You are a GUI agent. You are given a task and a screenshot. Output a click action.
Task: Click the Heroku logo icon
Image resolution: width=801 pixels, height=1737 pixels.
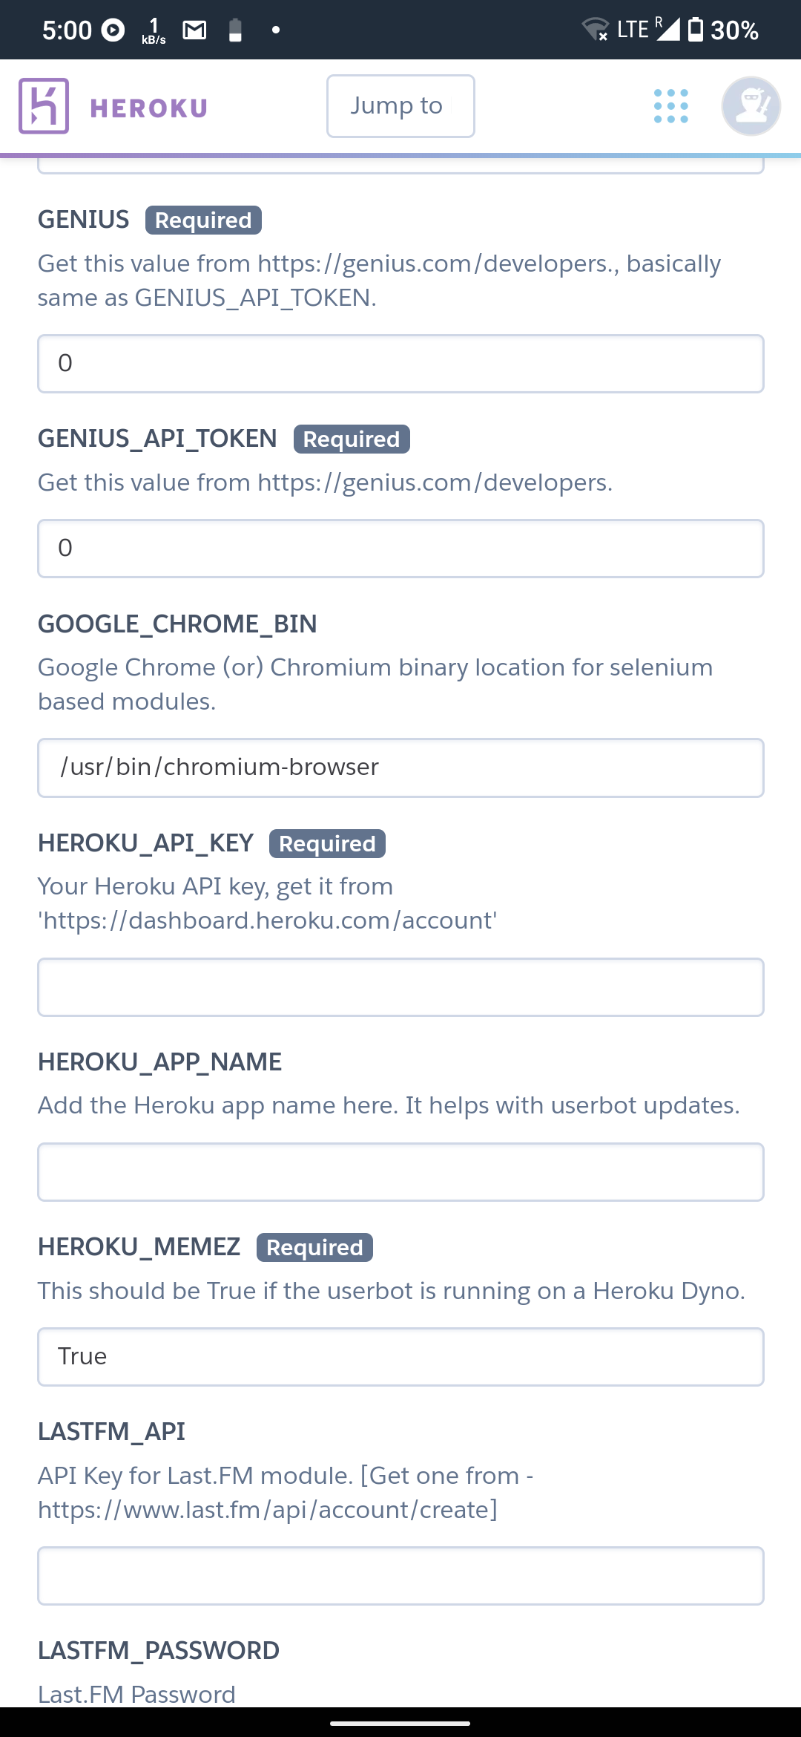[x=44, y=106]
